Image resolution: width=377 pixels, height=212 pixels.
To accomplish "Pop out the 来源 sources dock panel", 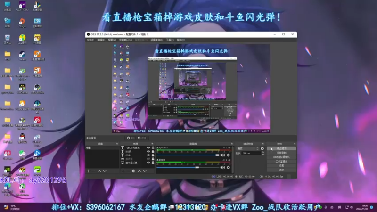I will pos(152,144).
